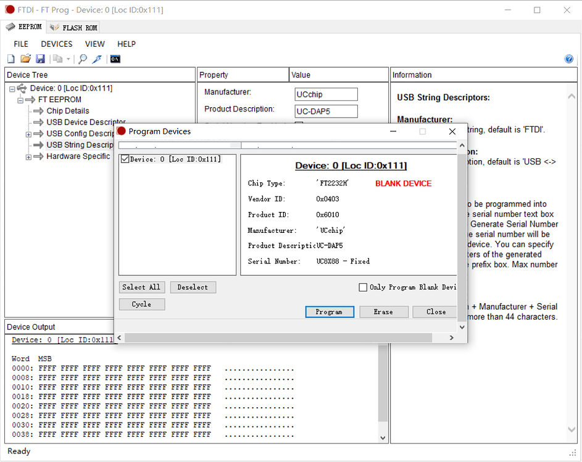Screen dimensions: 582x462
Task: Enable Only Program Blank Devices checkbox
Action: coord(363,287)
